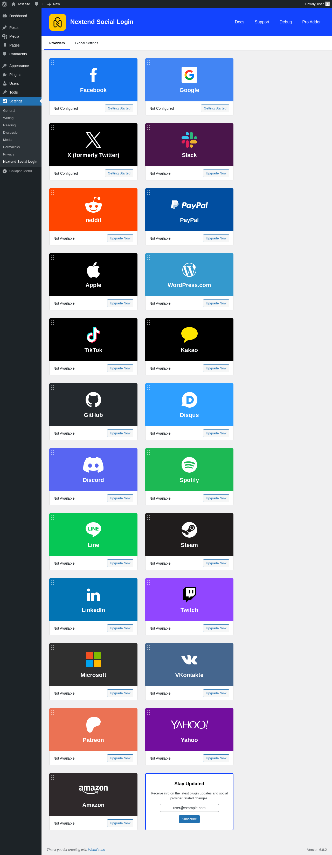Click Upgrade Now for Slack
This screenshot has width=332, height=855.
tap(216, 173)
